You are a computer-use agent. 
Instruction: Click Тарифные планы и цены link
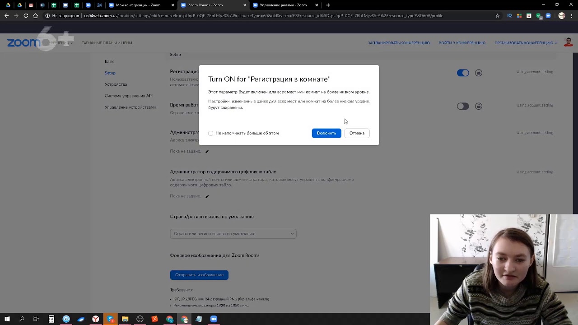107,43
